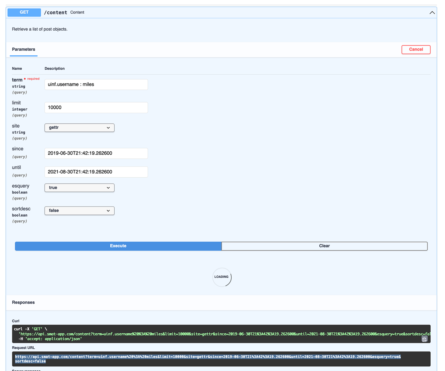This screenshot has width=445, height=371.
Task: Click the /content endpoint path
Action: pyautogui.click(x=55, y=13)
